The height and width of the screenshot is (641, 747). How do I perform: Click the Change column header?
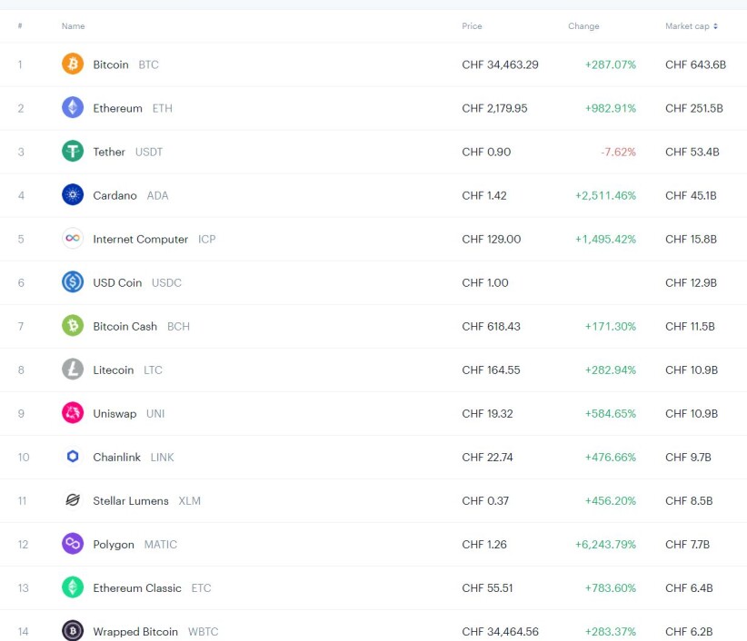583,26
